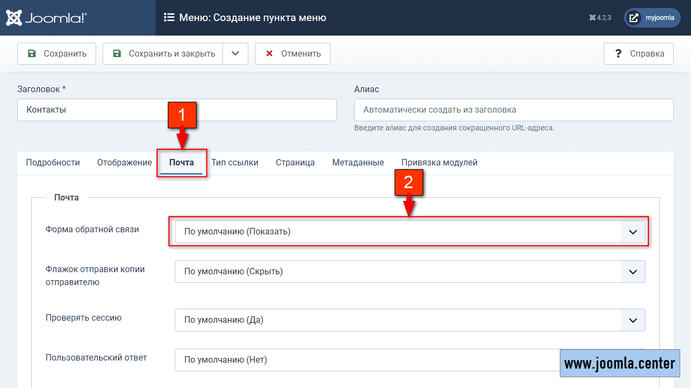Open the Пользовательский ответ dropdown
The width and height of the screenshot is (691, 388).
coord(367,359)
